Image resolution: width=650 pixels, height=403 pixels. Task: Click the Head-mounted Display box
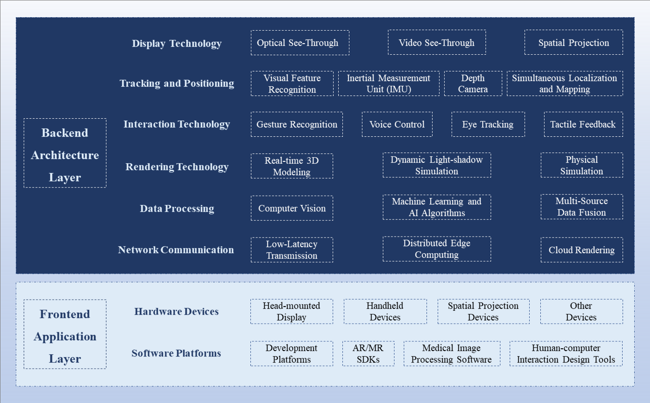pos(292,312)
